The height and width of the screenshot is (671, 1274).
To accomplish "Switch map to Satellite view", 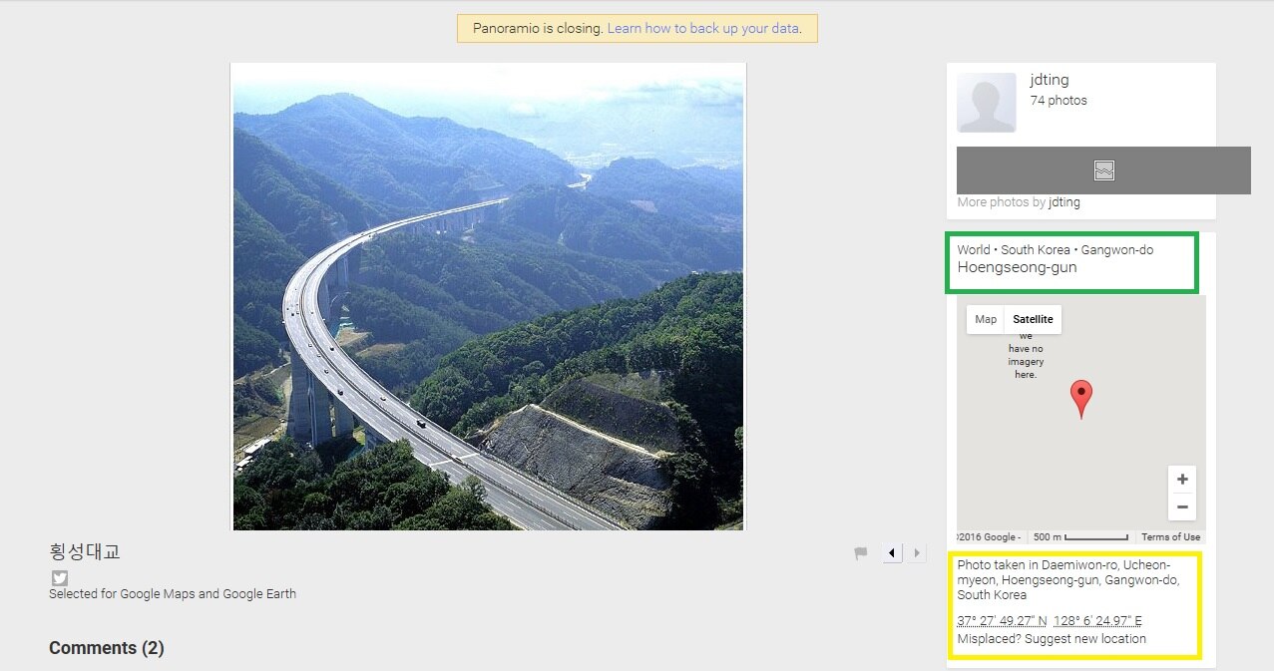I will click(x=1033, y=319).
